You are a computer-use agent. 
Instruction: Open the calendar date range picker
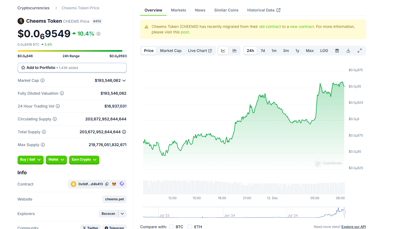point(337,51)
